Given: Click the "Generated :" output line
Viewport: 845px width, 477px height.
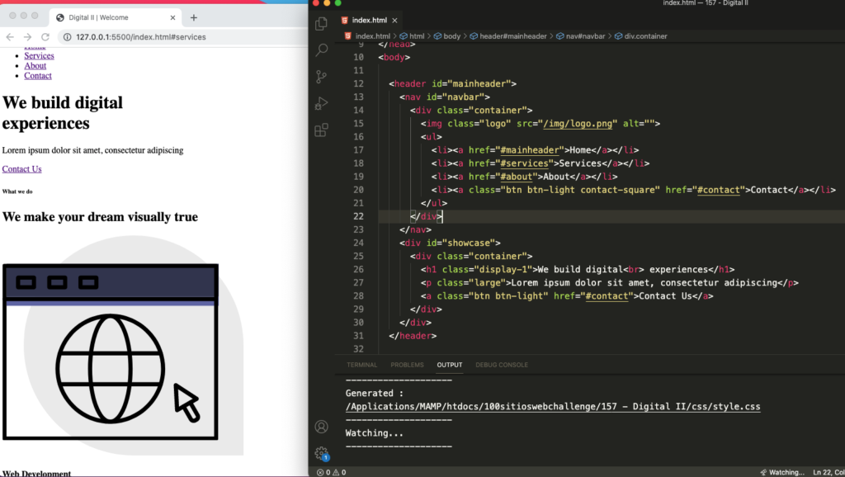Looking at the screenshot, I should [374, 393].
